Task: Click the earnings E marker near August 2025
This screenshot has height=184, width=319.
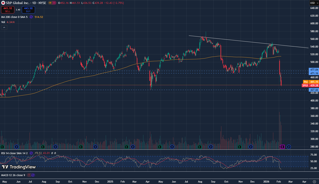Action: (x=200, y=147)
